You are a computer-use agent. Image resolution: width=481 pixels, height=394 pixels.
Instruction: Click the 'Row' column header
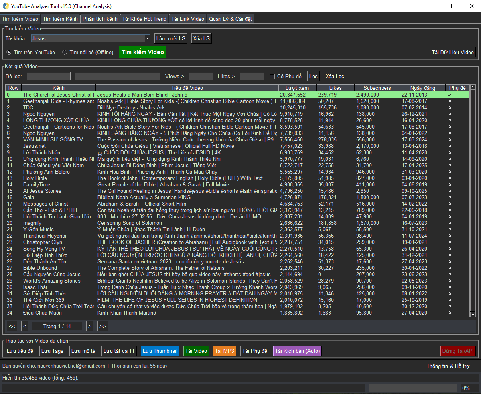(14, 88)
